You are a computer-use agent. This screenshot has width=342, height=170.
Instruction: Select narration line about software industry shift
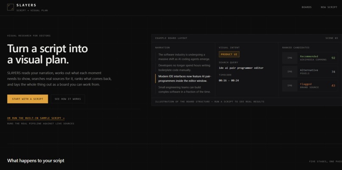pos(184,57)
